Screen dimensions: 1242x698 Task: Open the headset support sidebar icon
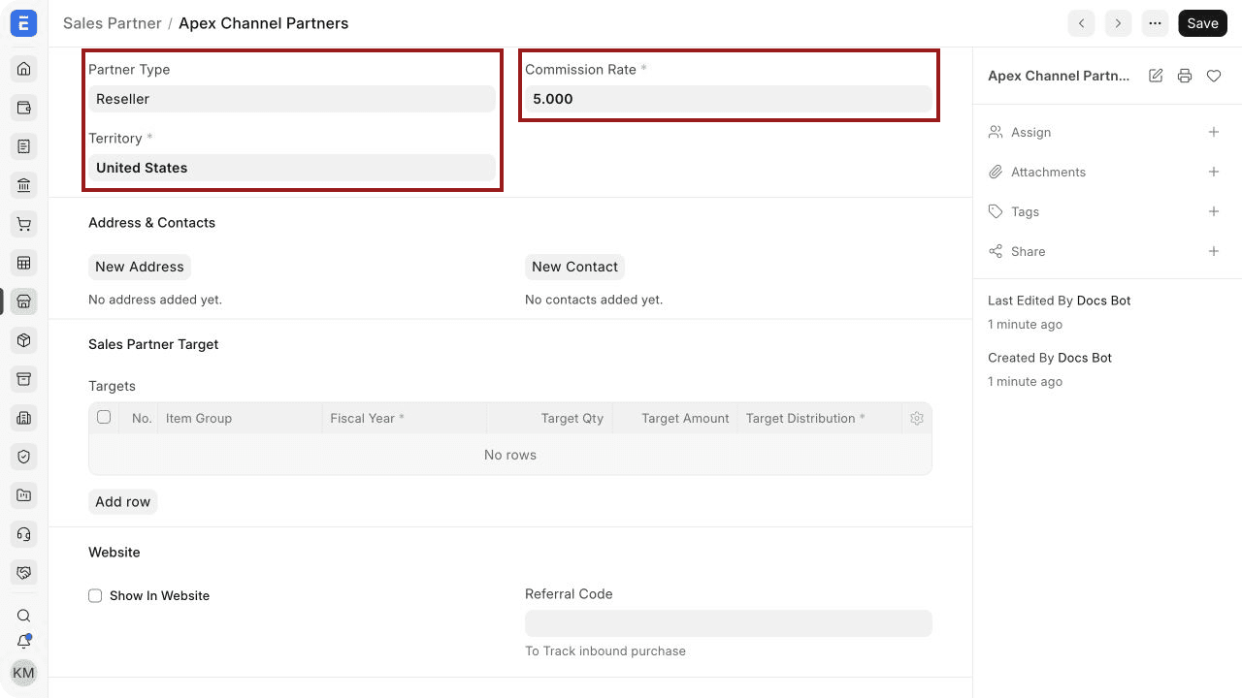24,534
